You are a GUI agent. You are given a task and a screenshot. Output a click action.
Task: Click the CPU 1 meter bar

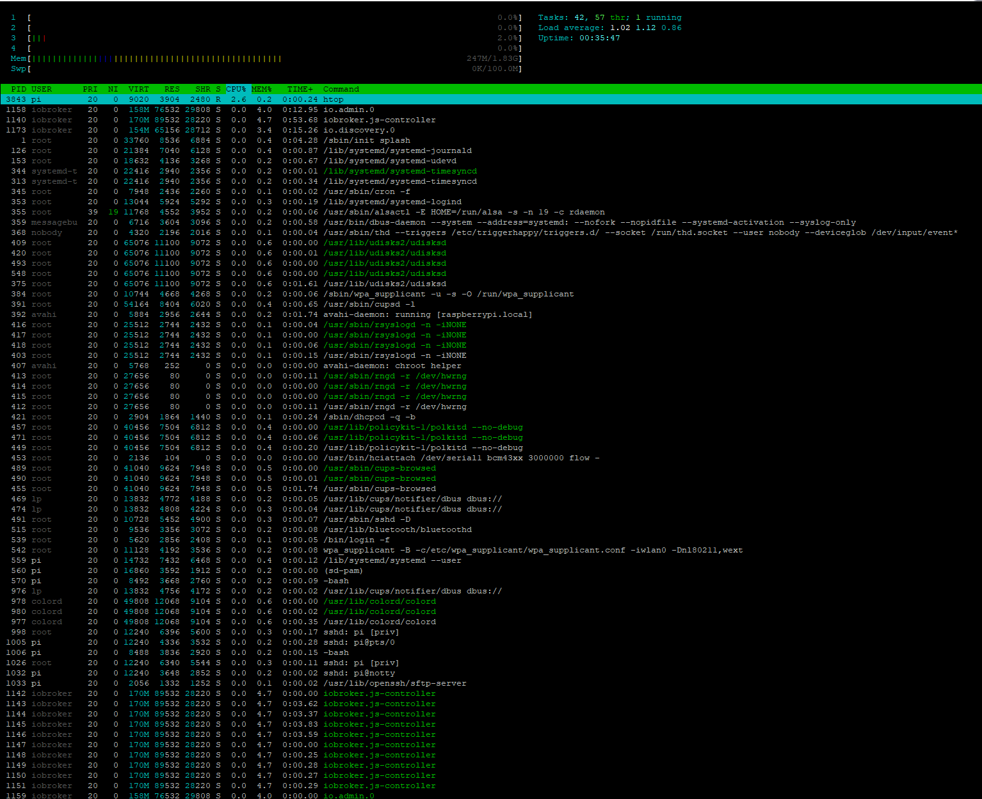point(266,17)
